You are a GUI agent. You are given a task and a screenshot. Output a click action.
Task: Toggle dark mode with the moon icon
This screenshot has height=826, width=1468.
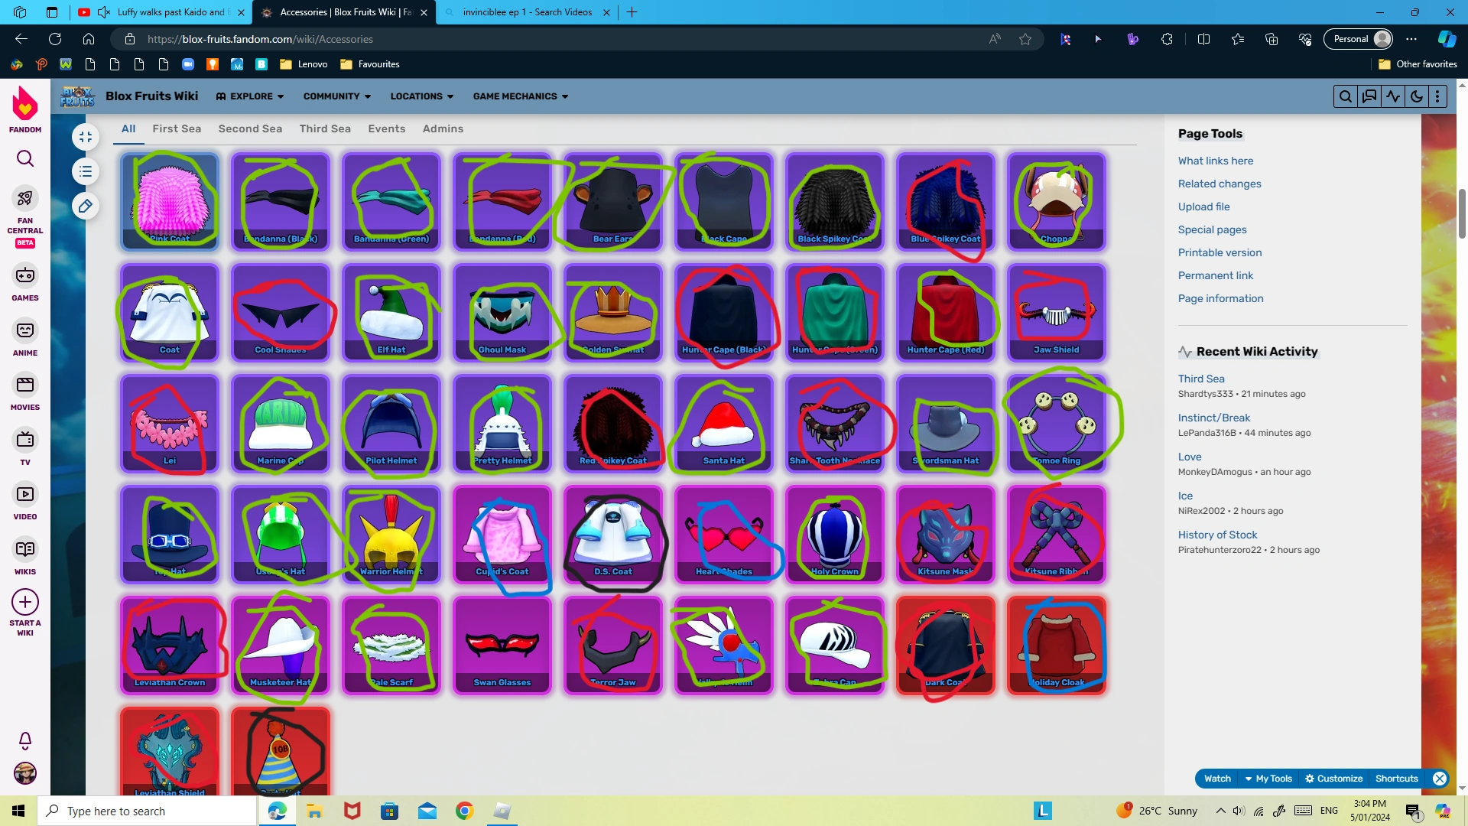(1416, 96)
